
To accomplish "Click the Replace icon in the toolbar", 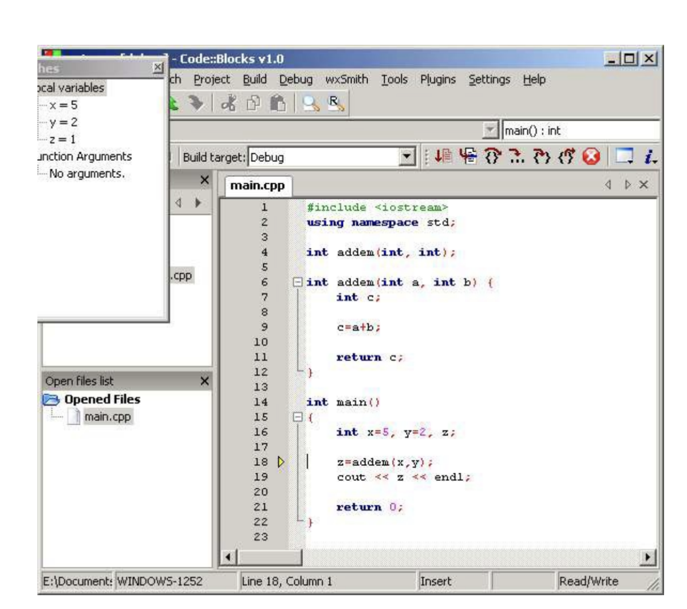I will pyautogui.click(x=335, y=103).
